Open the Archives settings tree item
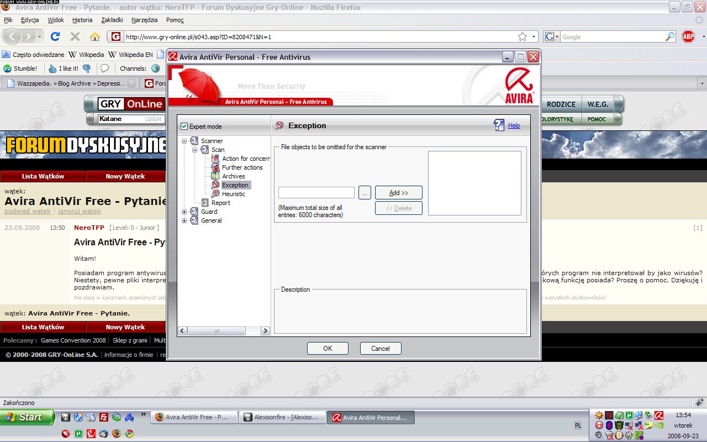The image size is (707, 442). click(x=234, y=176)
